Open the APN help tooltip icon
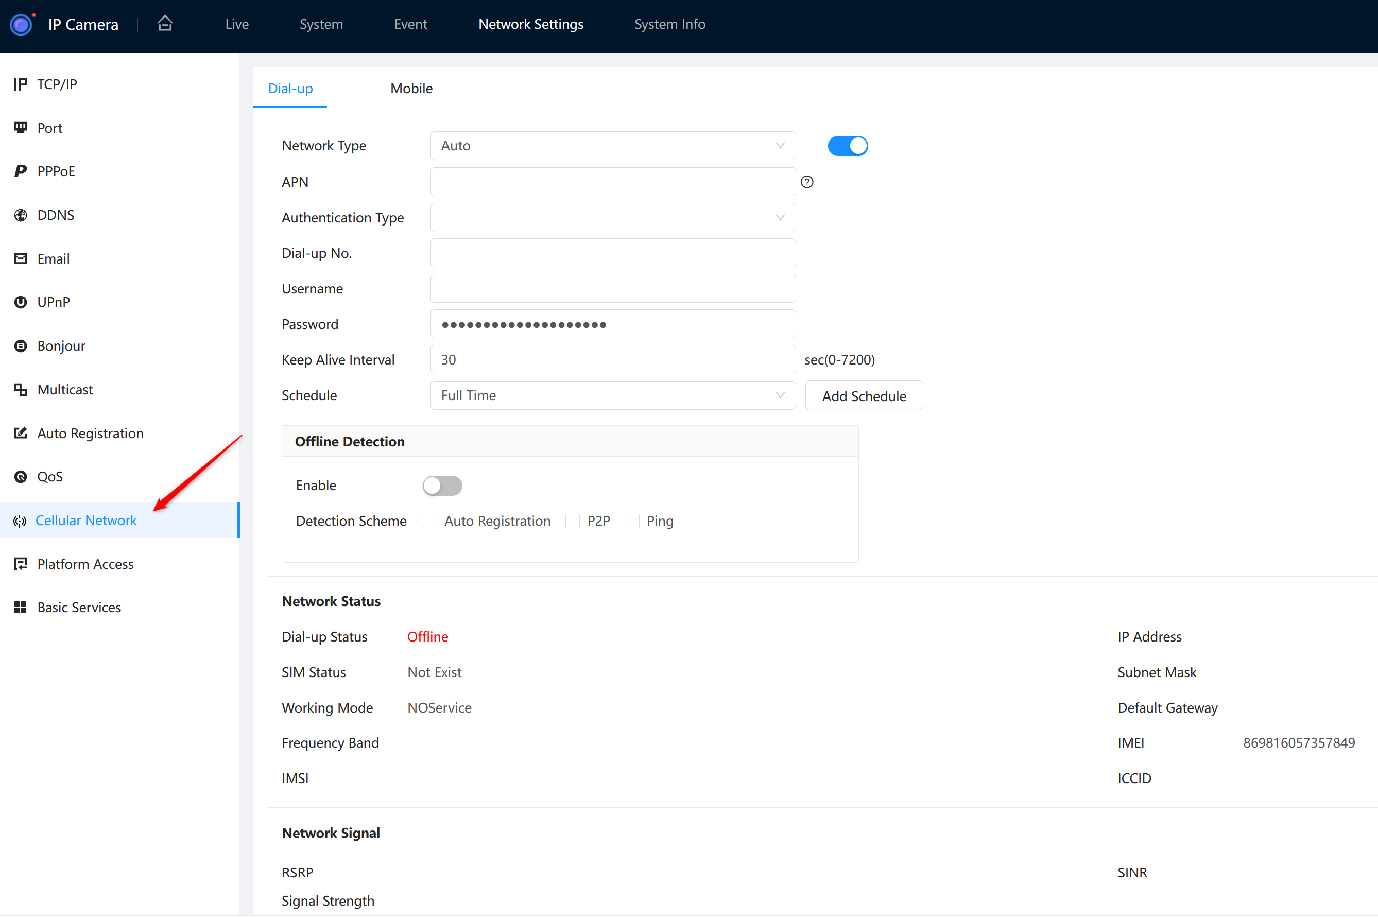 [x=807, y=182]
